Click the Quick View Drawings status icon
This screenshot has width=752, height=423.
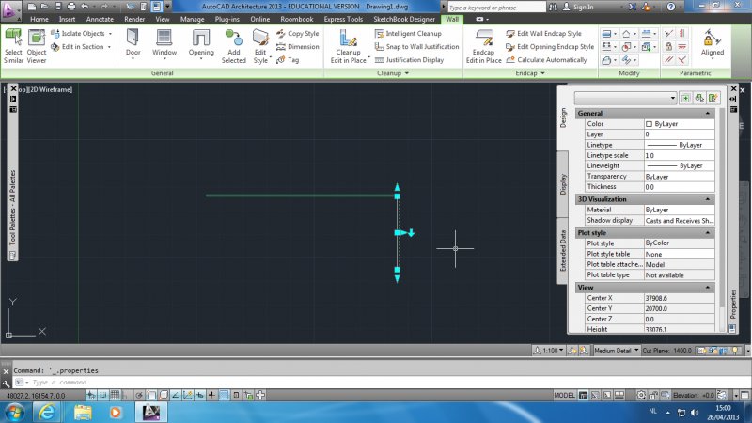619,395
